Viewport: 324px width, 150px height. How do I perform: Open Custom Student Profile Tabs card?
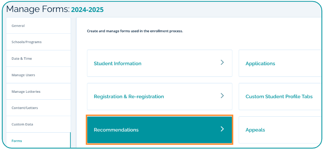tap(279, 97)
